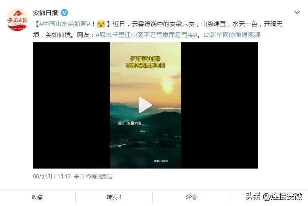Click the 安徽日报 account name
The width and height of the screenshot is (308, 206).
45,13
